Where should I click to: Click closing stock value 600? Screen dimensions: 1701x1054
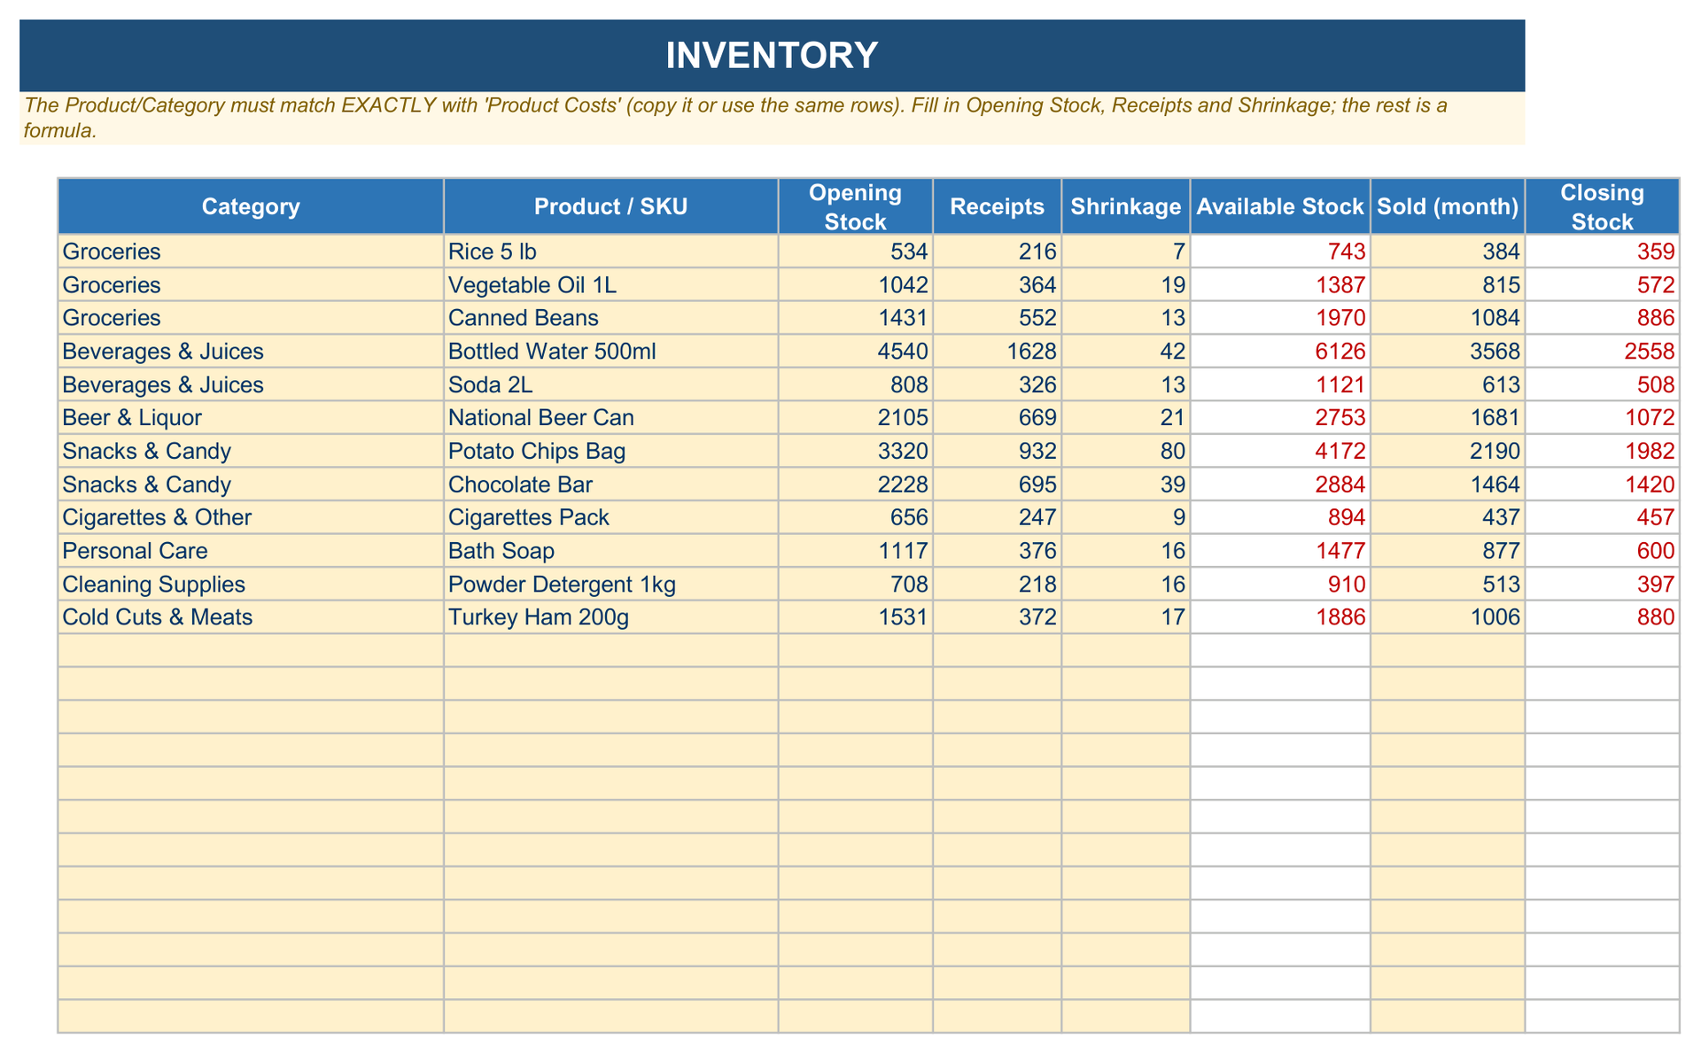click(1602, 550)
